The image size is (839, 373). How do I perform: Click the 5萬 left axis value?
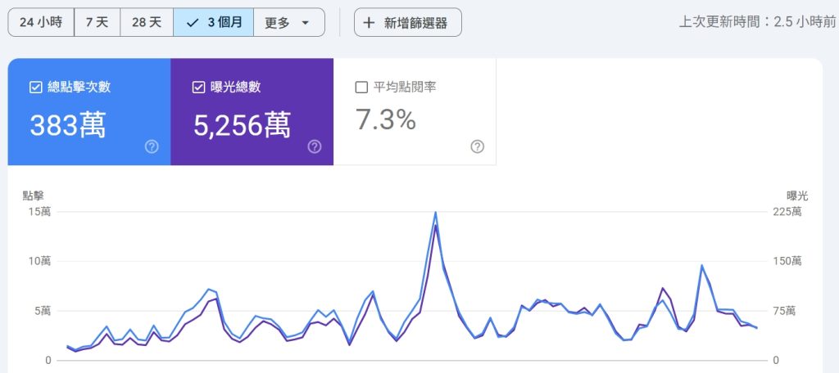pyautogui.click(x=43, y=311)
